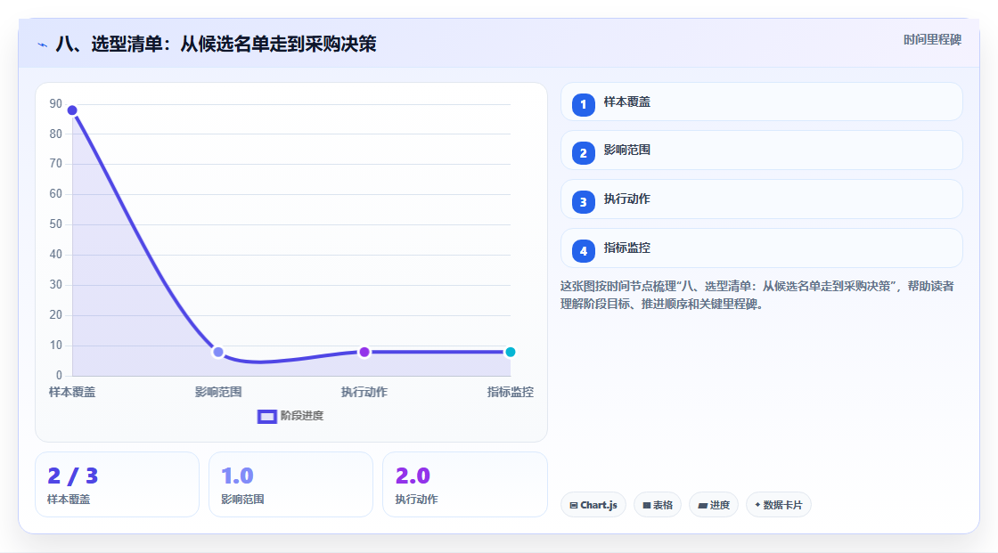Click the description paragraph starting 这张图按时间节点
The height and width of the screenshot is (553, 998).
[x=757, y=296]
